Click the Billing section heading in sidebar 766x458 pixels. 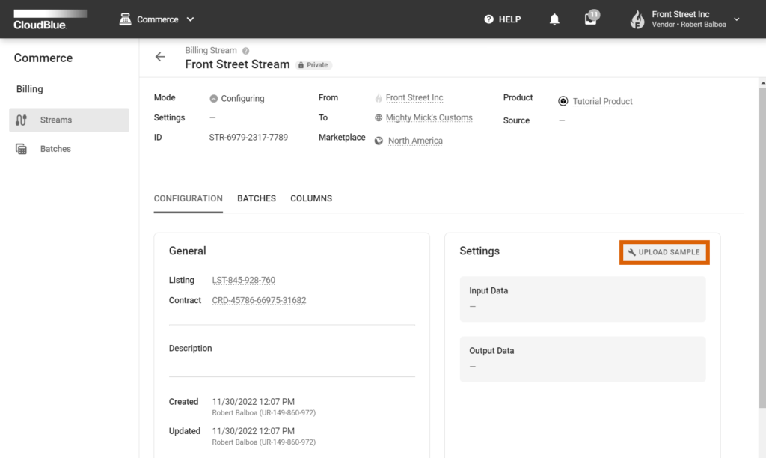point(30,89)
